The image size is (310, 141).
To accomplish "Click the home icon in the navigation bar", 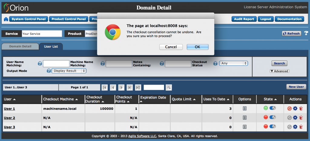I will point(6,19).
